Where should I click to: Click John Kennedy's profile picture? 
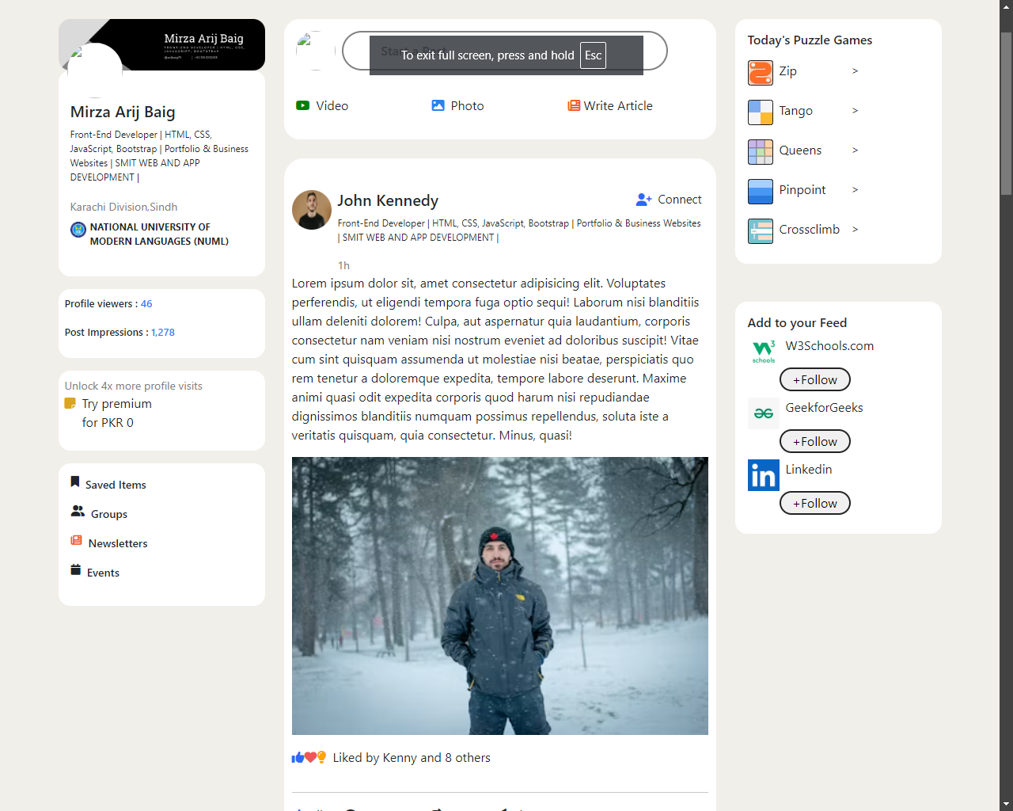[x=311, y=210]
